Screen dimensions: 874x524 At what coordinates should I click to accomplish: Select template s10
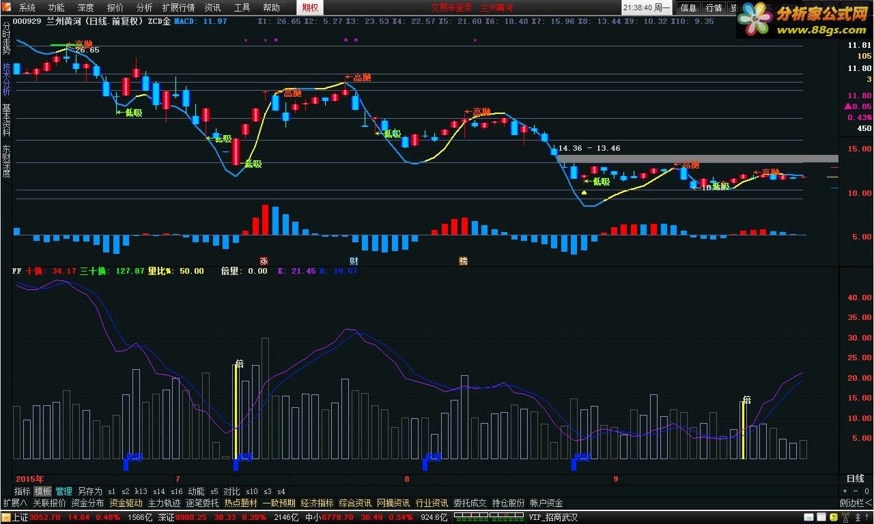(252, 491)
